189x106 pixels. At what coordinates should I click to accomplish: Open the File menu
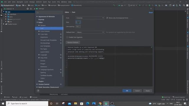tap(5, 2)
